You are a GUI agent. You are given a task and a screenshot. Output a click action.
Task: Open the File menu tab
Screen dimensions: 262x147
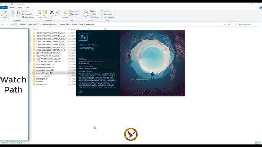[4, 7]
